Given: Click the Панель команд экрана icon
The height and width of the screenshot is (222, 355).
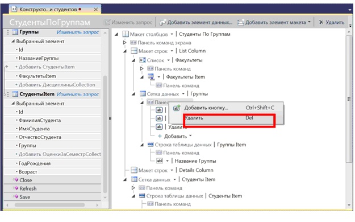Looking at the screenshot, I should [x=133, y=43].
